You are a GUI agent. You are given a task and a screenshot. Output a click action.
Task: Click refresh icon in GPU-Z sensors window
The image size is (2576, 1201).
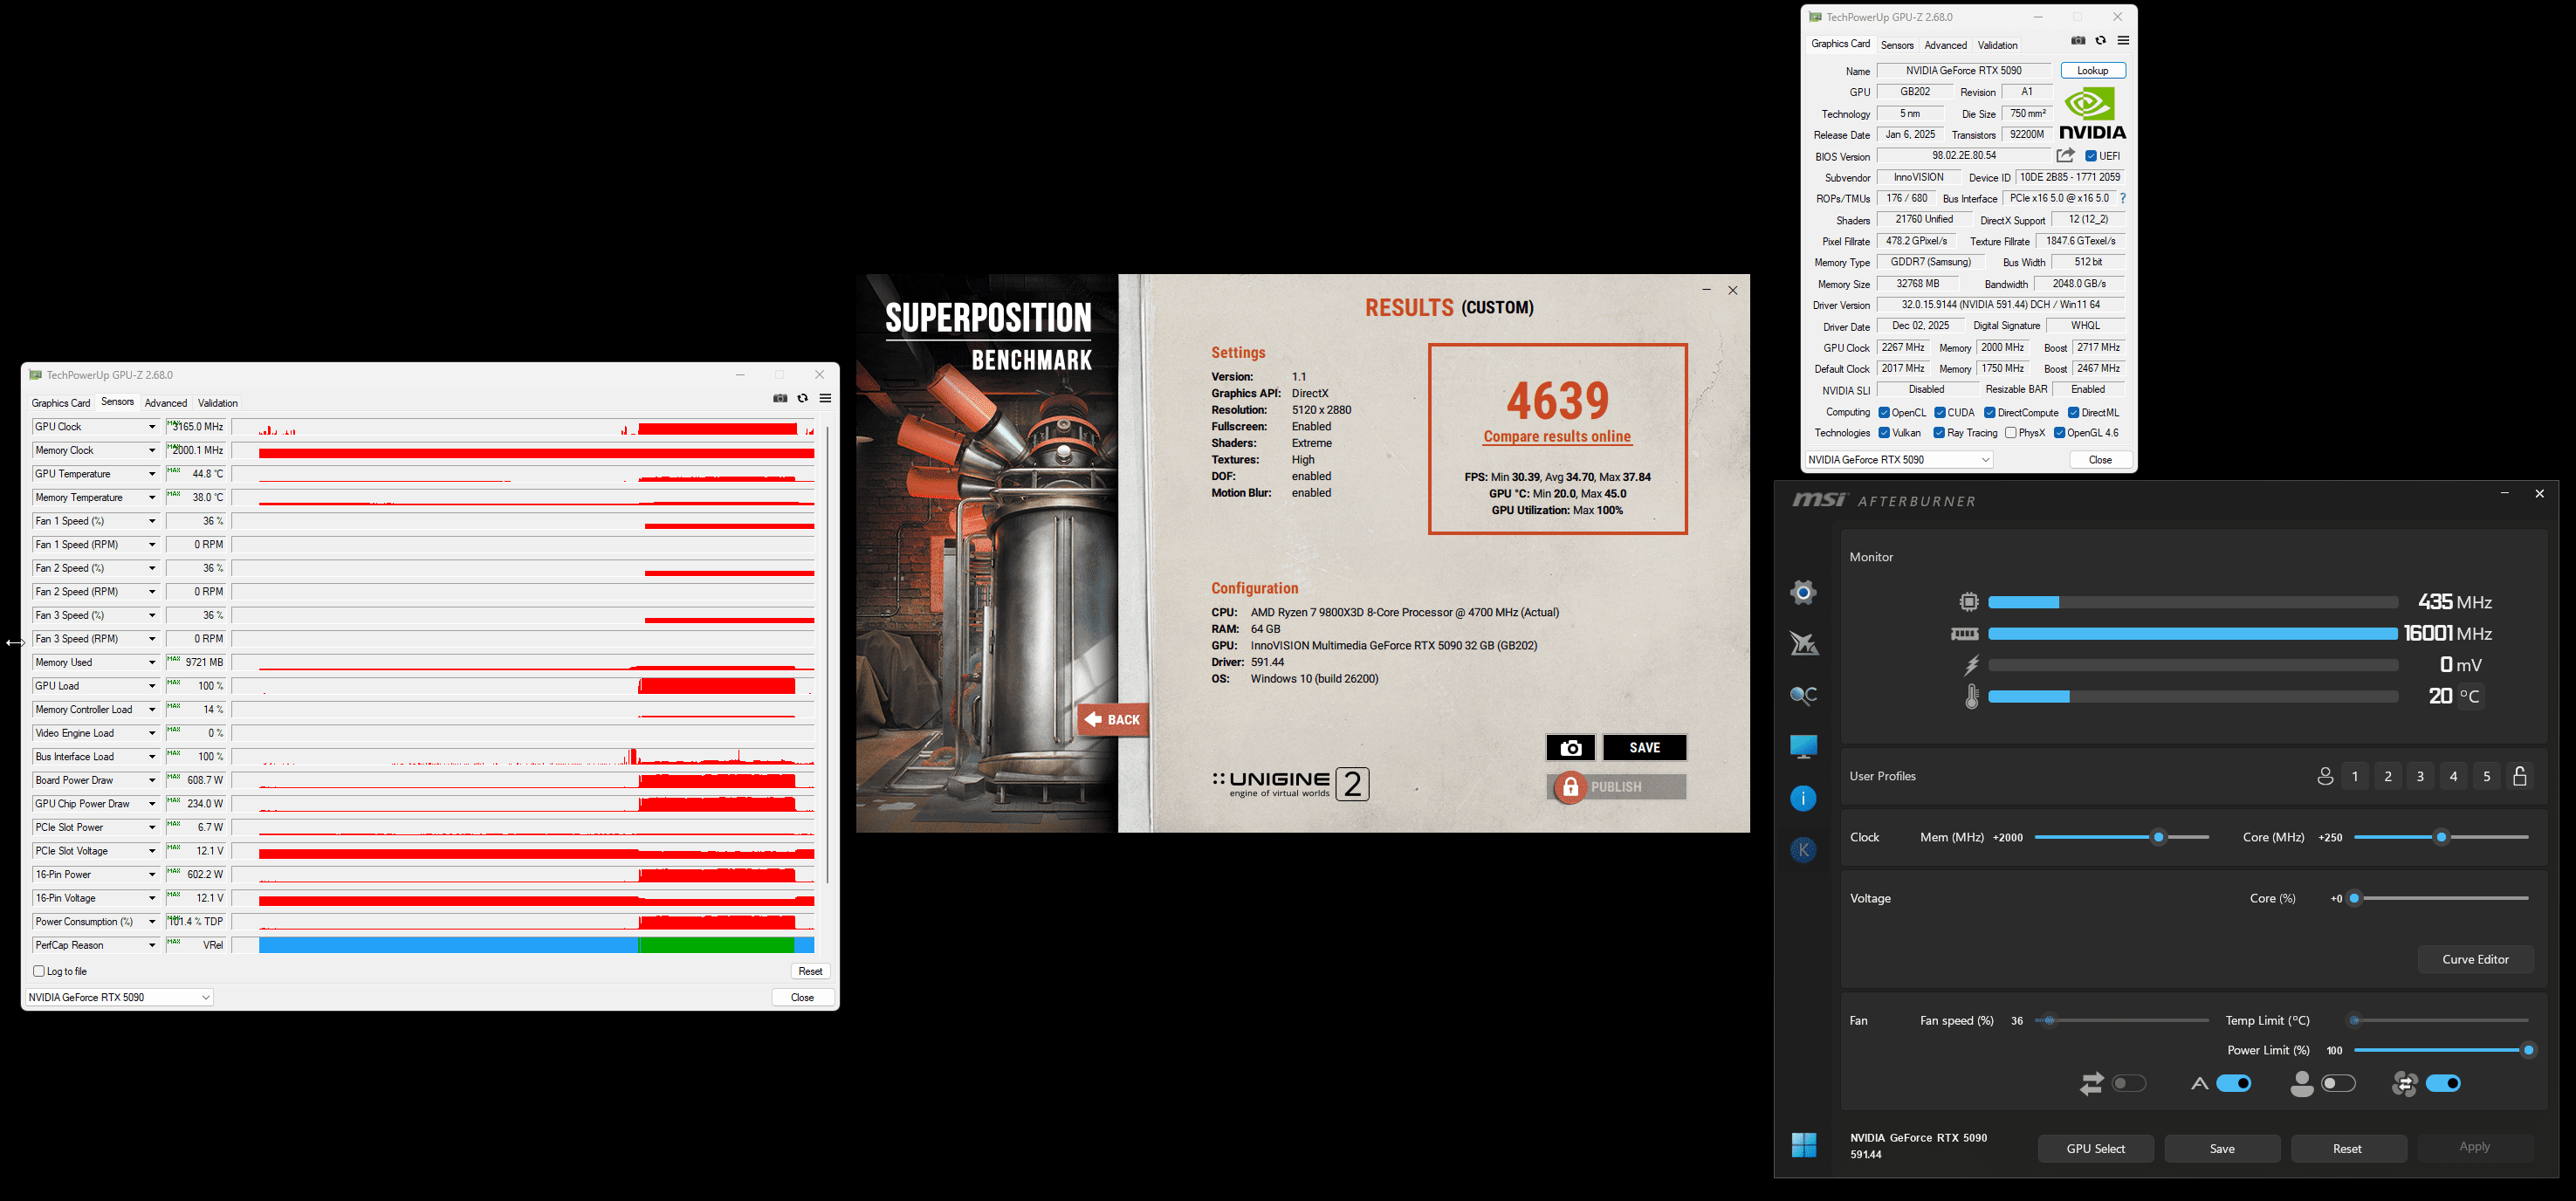[802, 398]
